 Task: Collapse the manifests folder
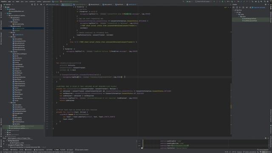point(6,9)
